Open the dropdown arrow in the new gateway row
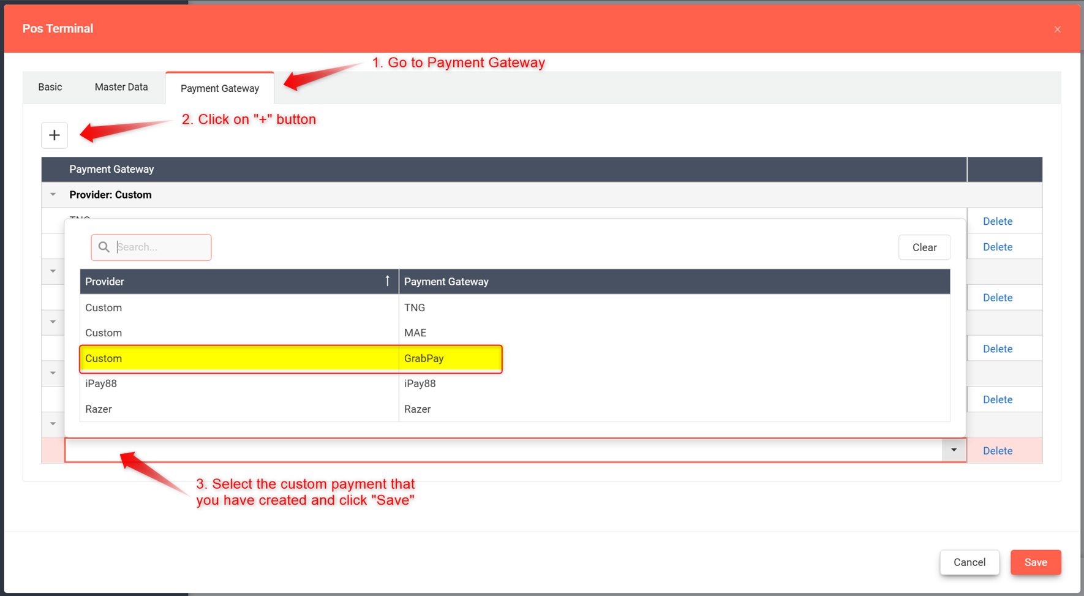 [x=954, y=450]
